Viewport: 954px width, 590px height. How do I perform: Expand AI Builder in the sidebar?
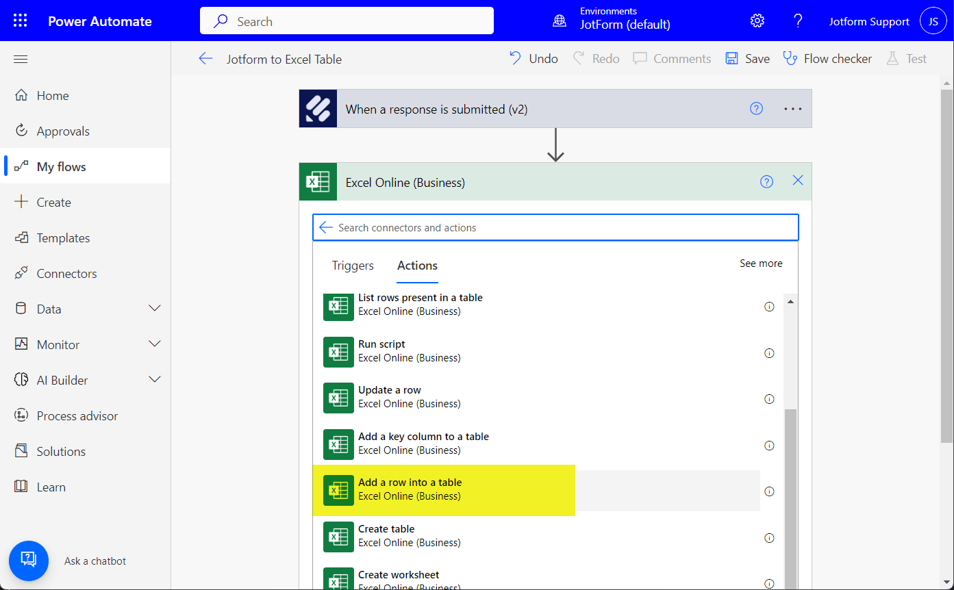click(x=155, y=380)
